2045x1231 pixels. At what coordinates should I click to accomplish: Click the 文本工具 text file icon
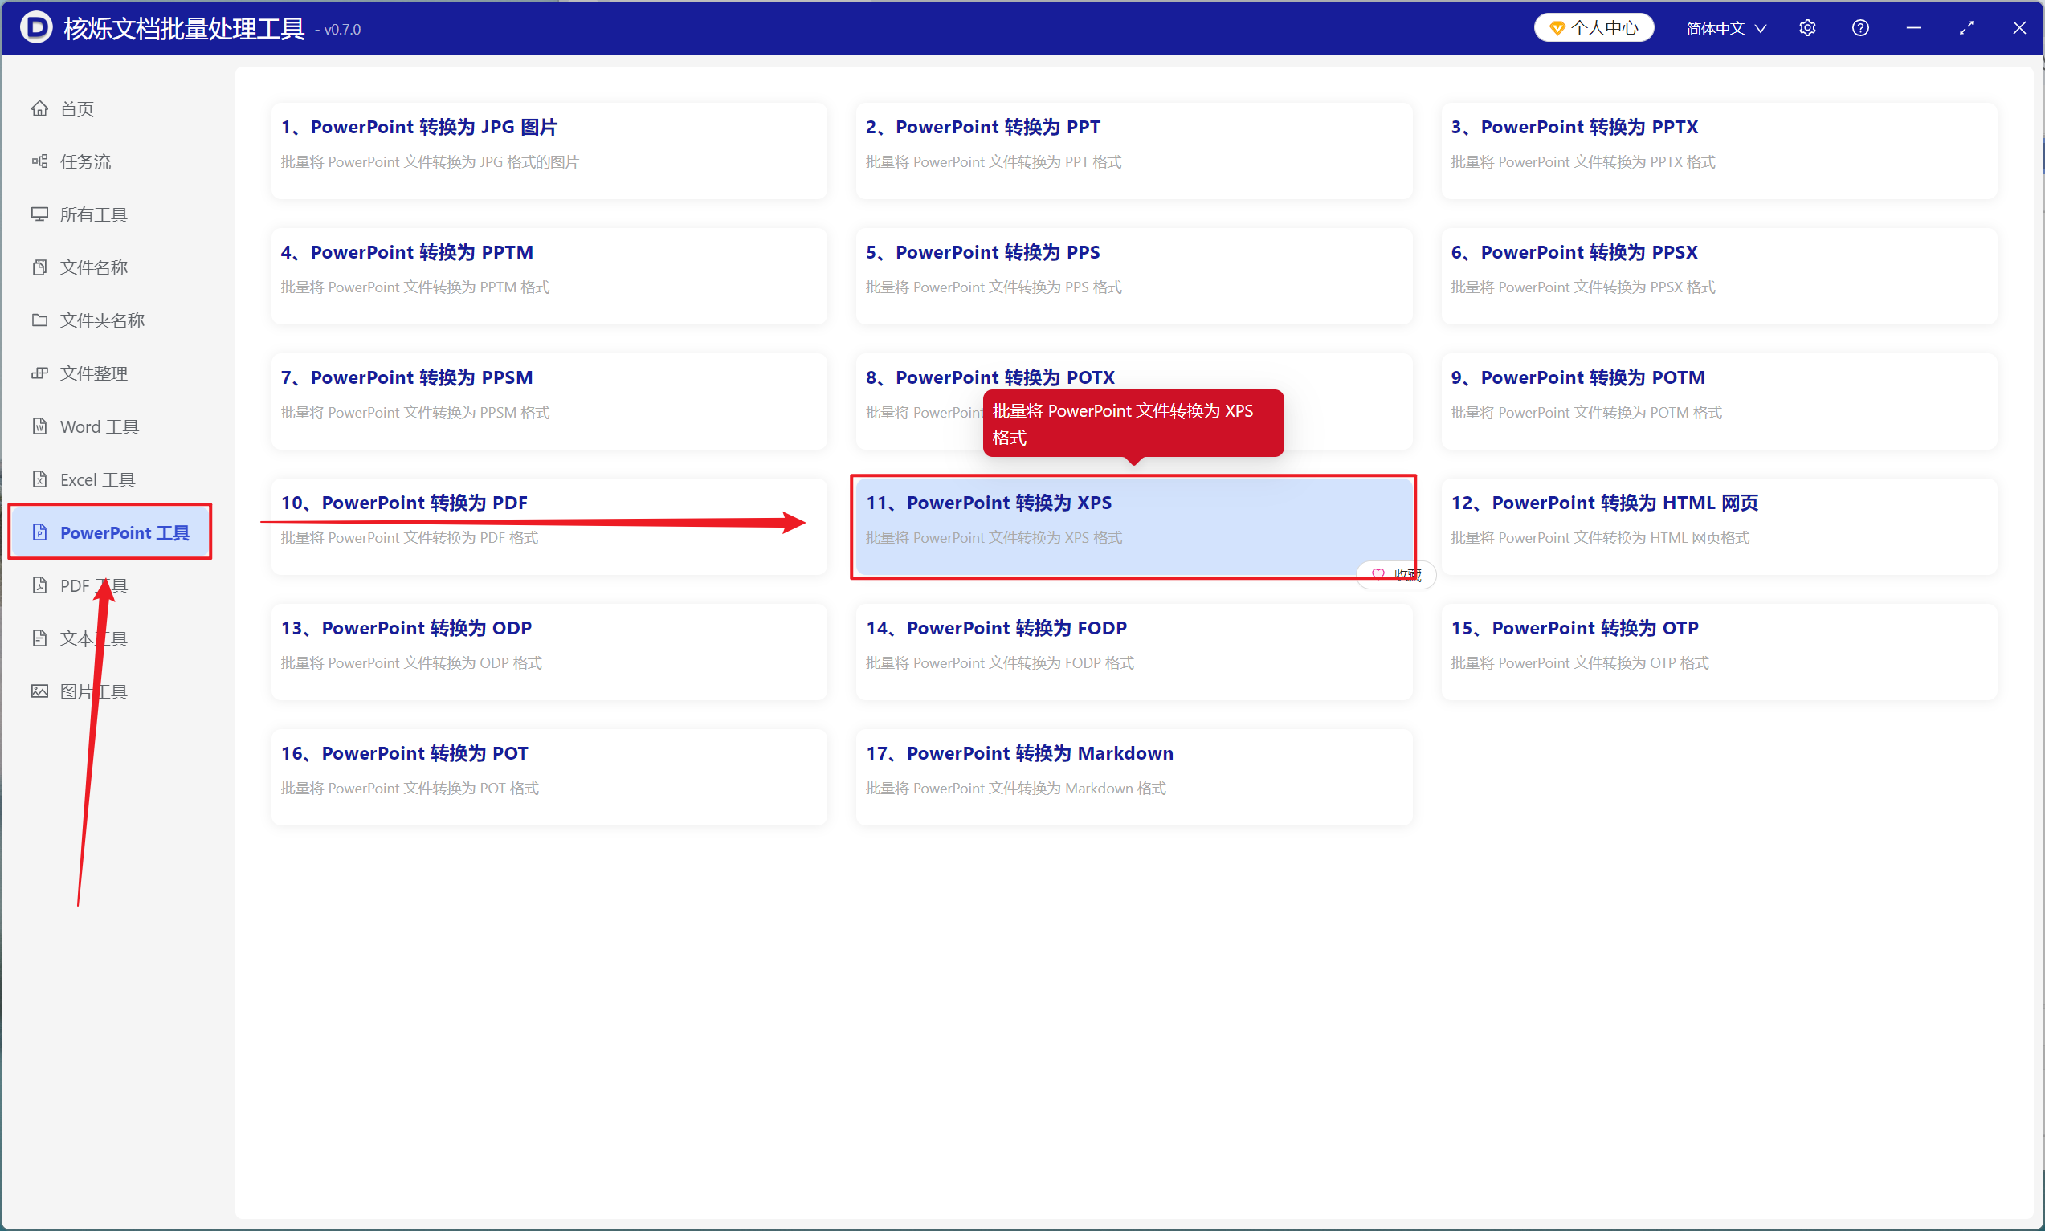[39, 638]
